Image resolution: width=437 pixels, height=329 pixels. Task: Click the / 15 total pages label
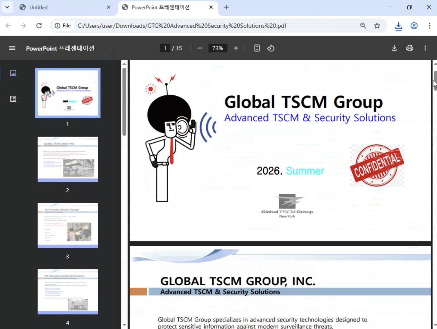(177, 48)
